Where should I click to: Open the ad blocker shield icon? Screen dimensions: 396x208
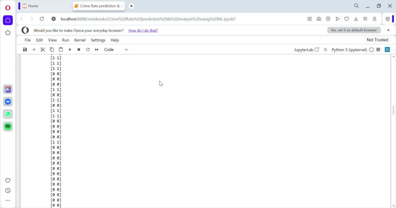(x=328, y=19)
